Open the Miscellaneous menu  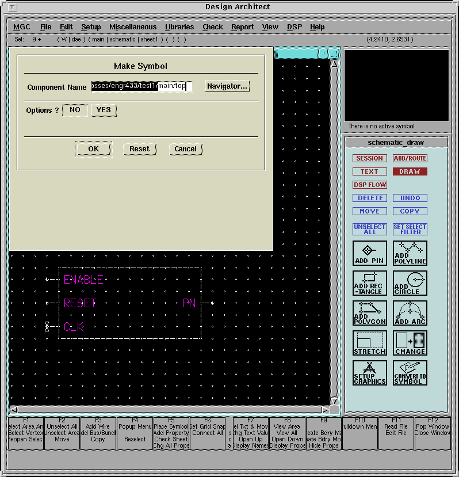tap(132, 27)
